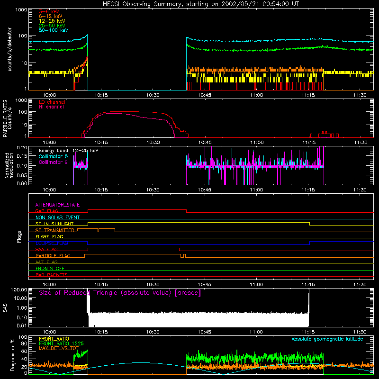Select the SC_TRANSMITTER flag label
This screenshot has height=379, width=379.
[54, 230]
